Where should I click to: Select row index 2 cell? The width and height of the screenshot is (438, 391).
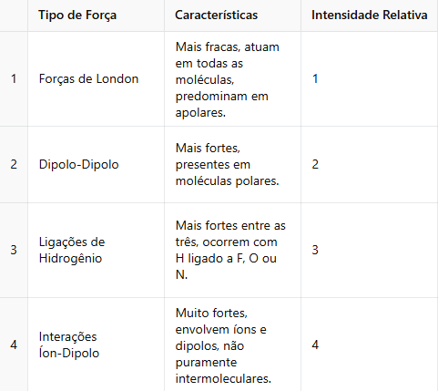point(14,164)
